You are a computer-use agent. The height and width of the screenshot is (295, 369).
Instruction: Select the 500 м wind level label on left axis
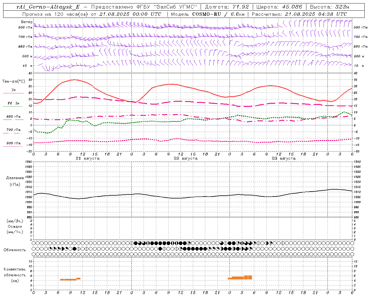click(27, 56)
